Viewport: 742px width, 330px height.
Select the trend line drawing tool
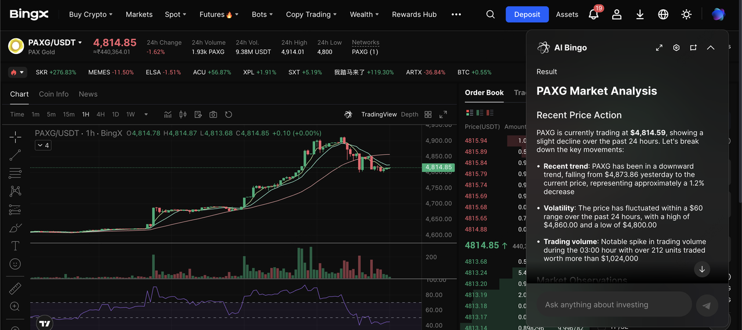[15, 155]
